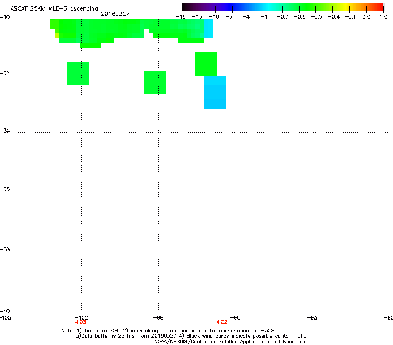393x345 pixels.
Task: Click the -30 latitude axis label
Action: 5,18
